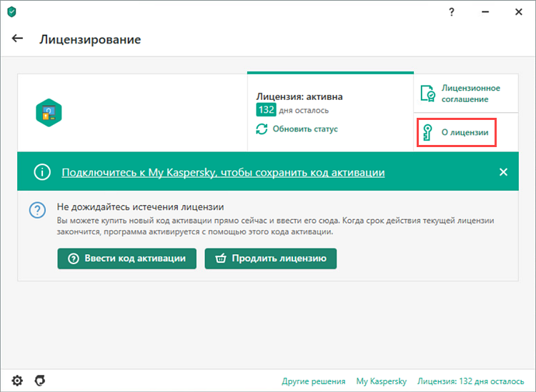This screenshot has width=536, height=392.
Task: Click the '132' days remaining badge
Action: pyautogui.click(x=266, y=110)
